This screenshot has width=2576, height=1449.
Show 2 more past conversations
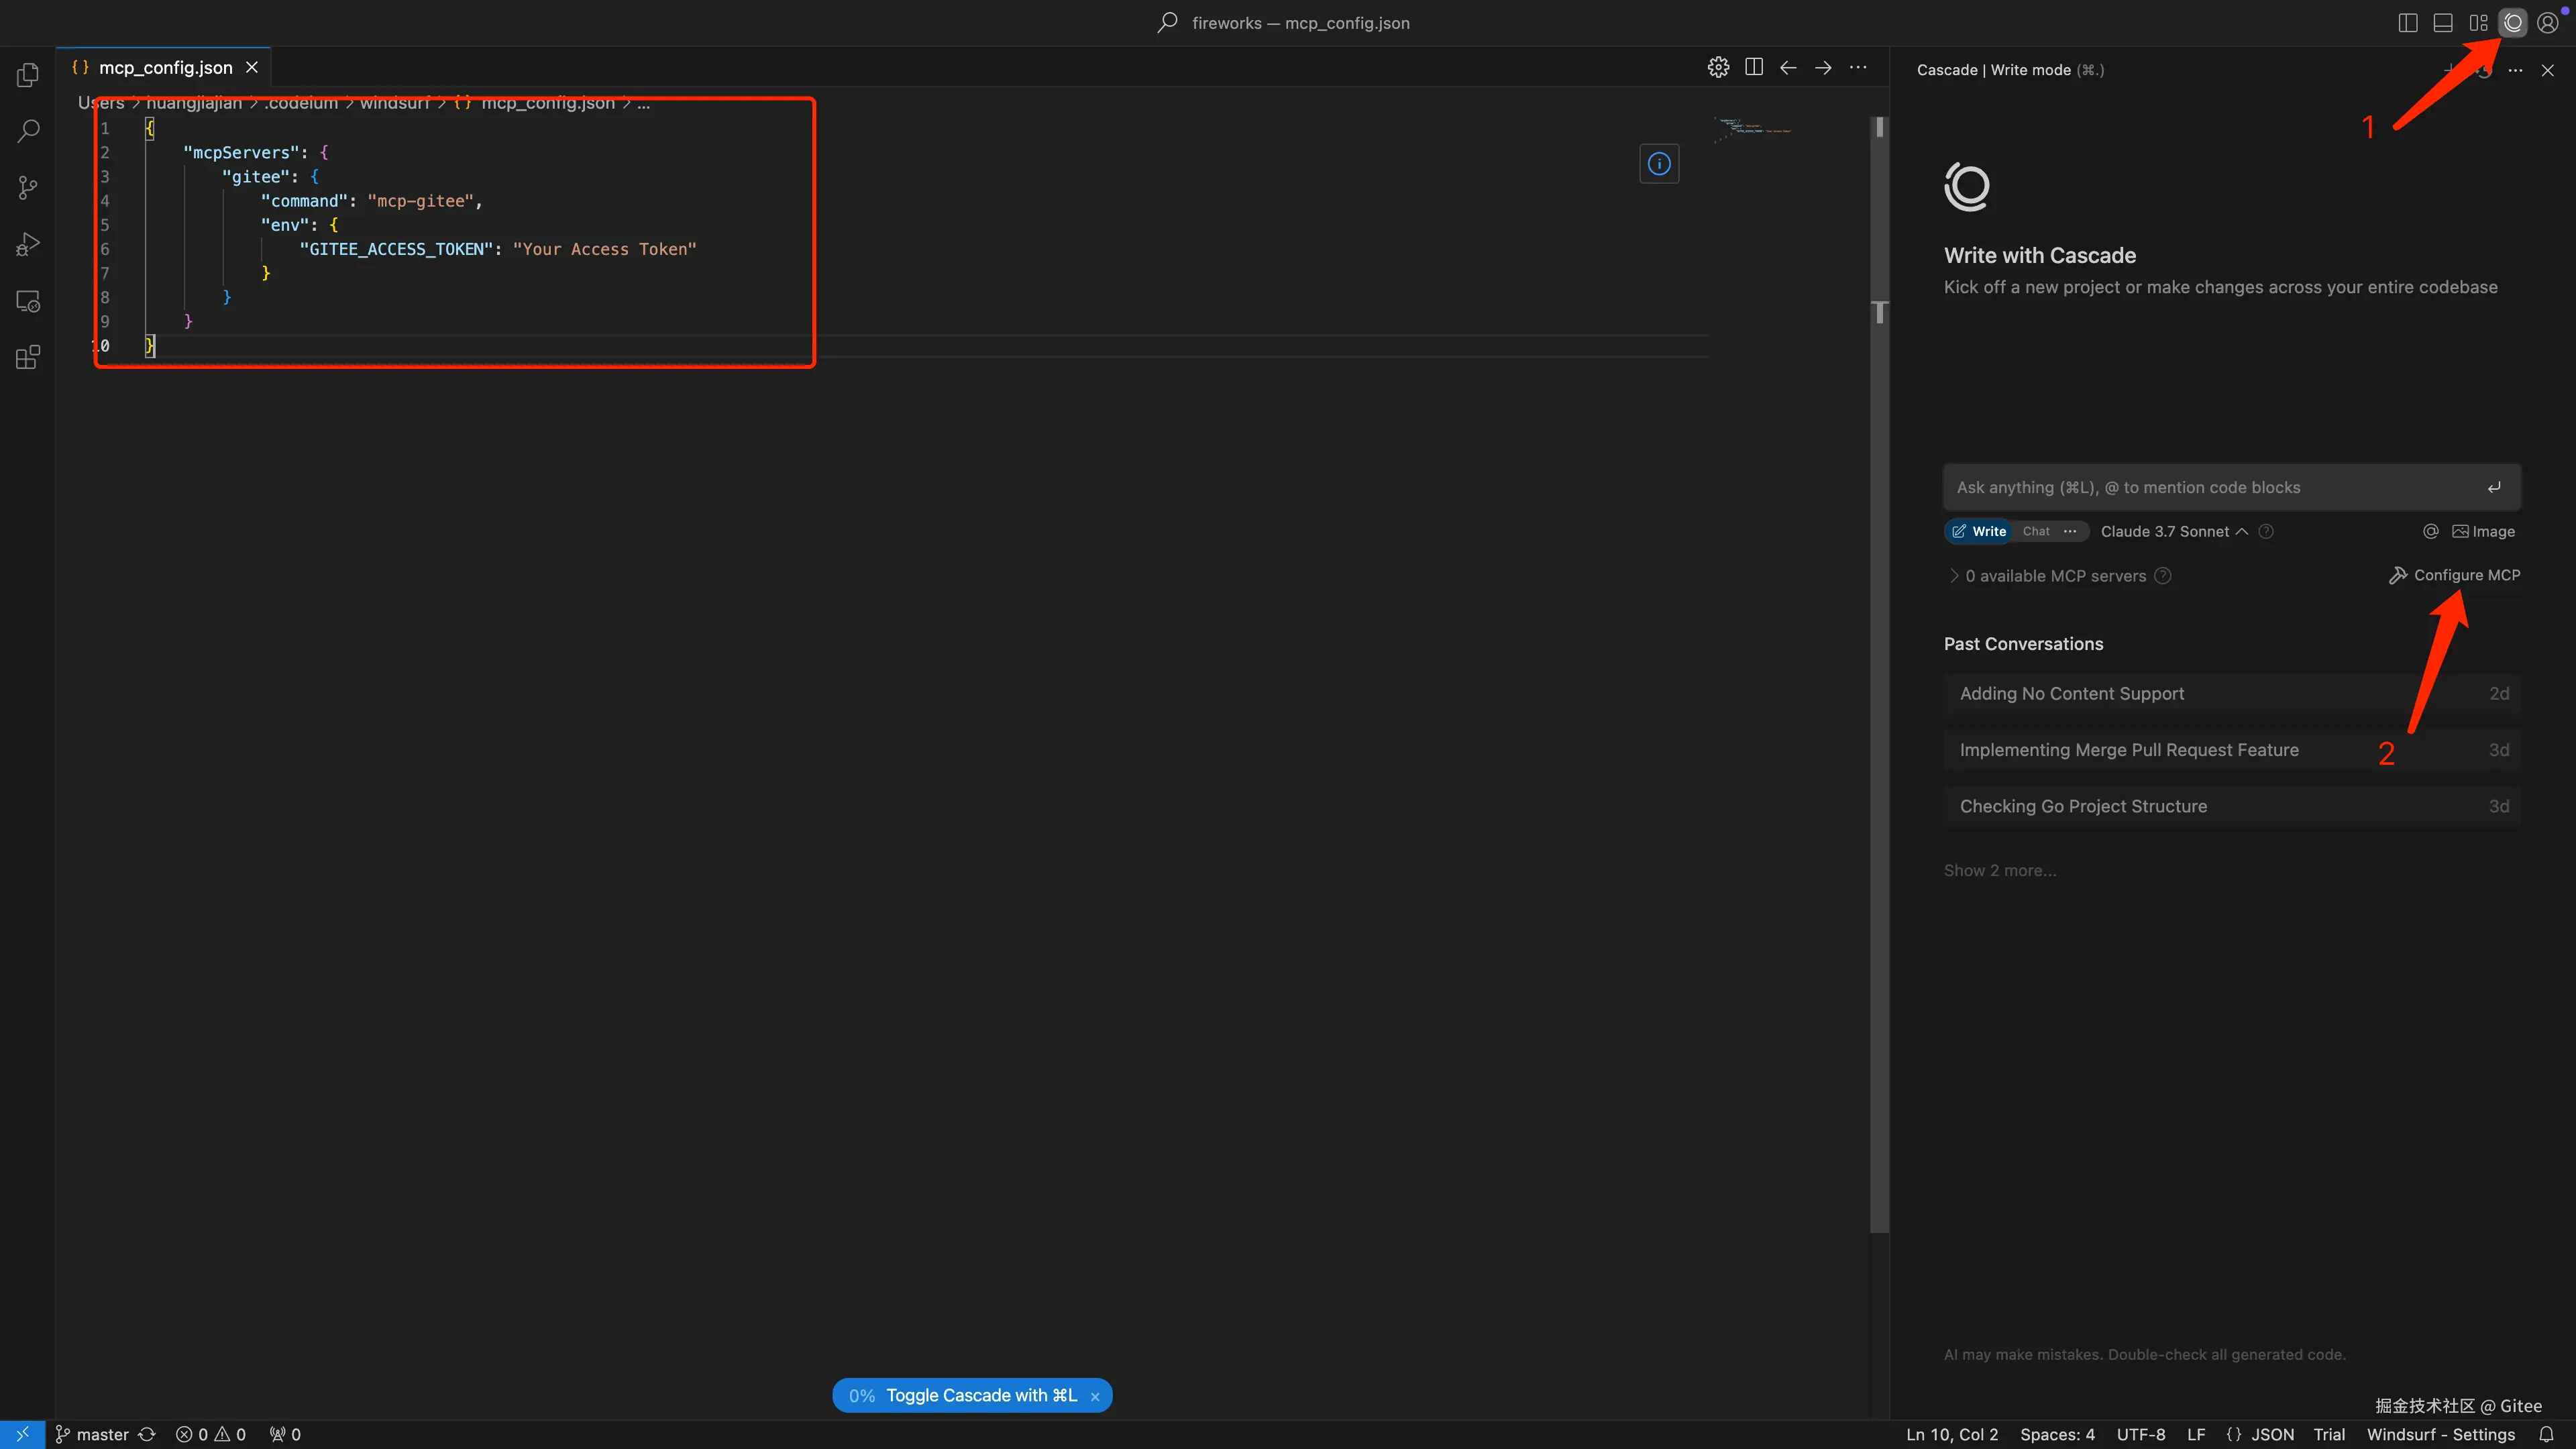click(x=2000, y=871)
